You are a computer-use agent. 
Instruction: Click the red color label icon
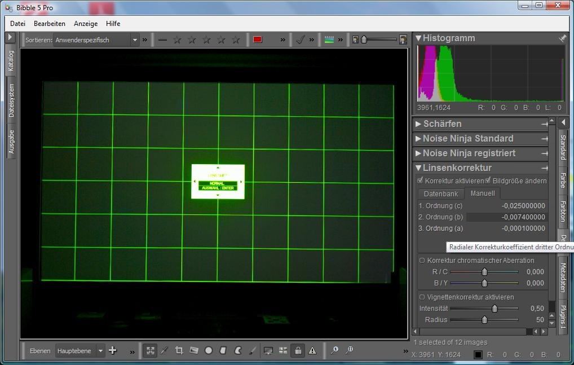tap(258, 39)
